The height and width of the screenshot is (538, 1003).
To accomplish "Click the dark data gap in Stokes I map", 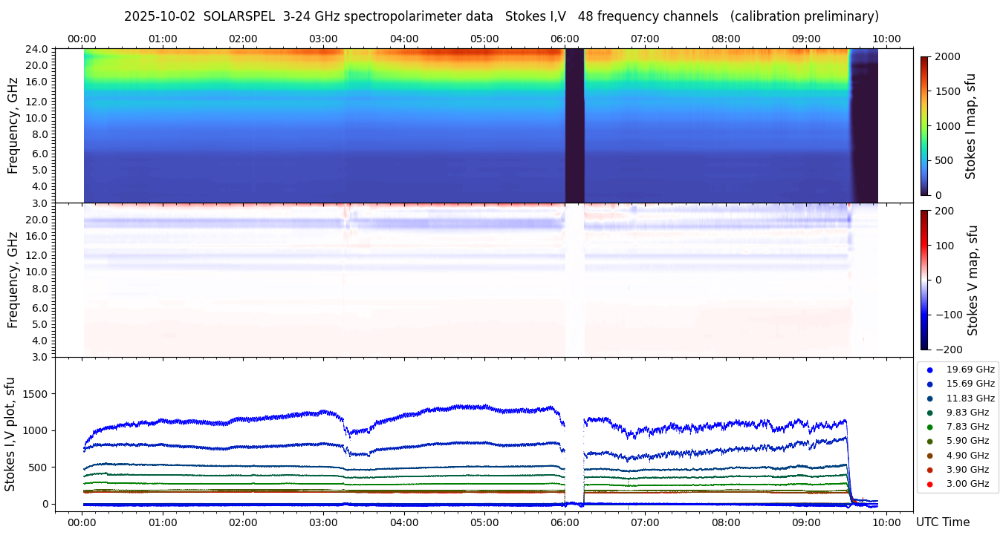I will pyautogui.click(x=574, y=125).
